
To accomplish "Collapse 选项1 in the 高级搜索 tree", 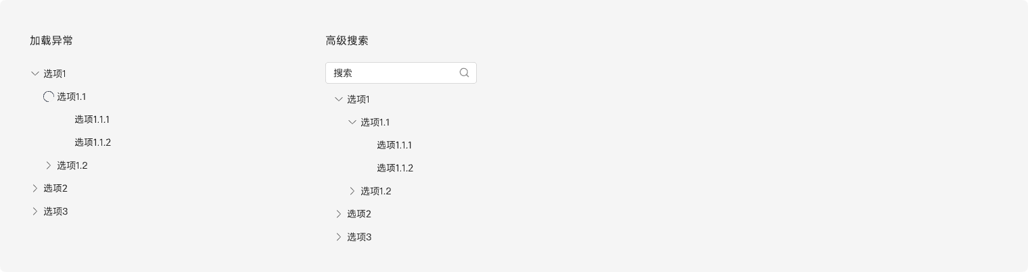I will [339, 99].
